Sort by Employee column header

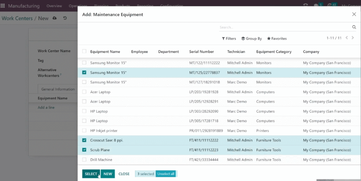coord(140,52)
